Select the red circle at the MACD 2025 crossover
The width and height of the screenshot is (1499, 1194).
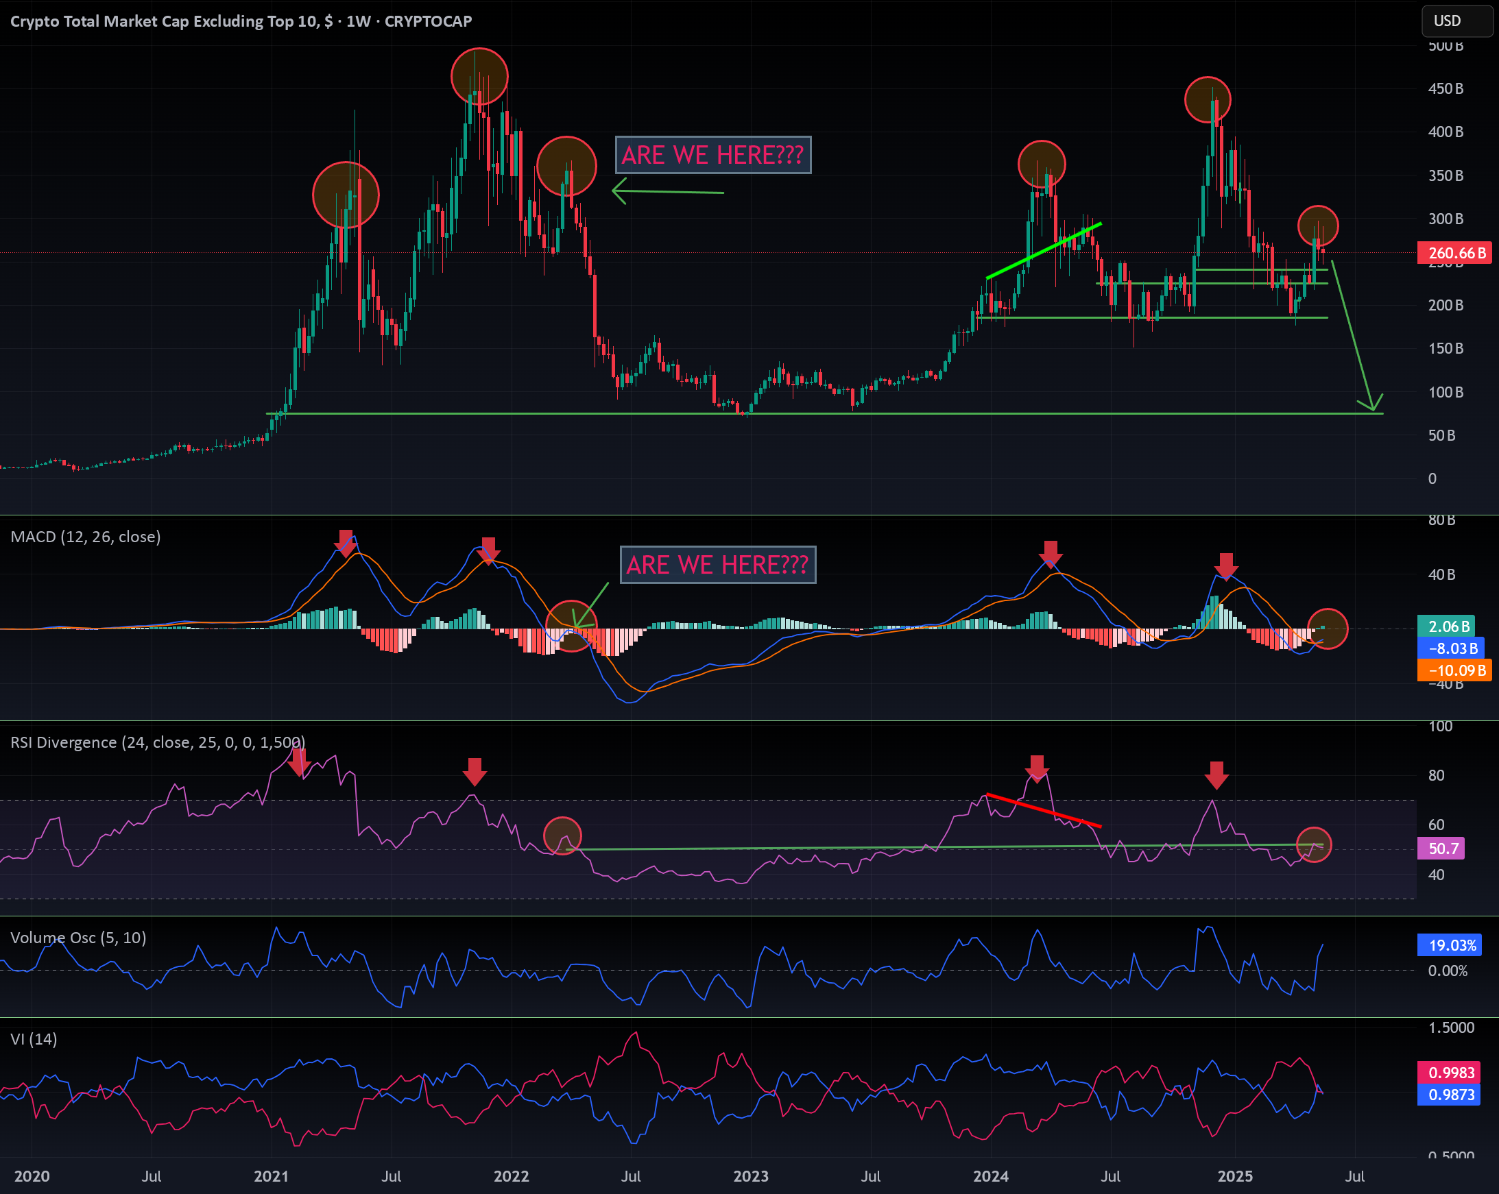coord(1328,629)
